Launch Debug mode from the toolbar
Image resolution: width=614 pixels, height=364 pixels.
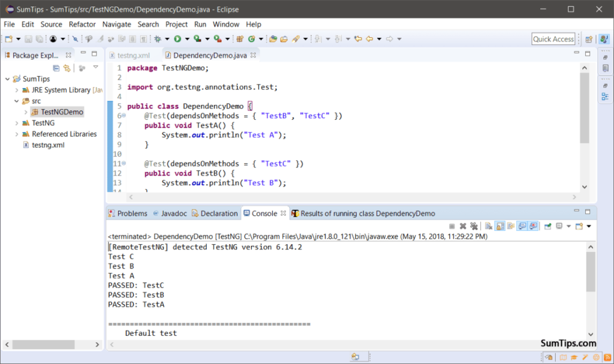click(x=156, y=38)
